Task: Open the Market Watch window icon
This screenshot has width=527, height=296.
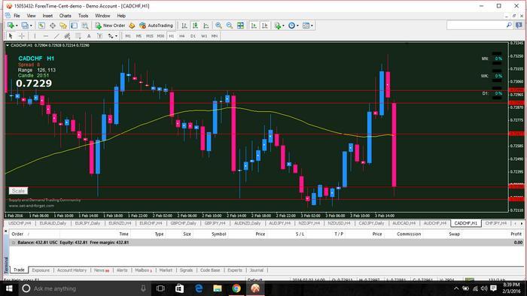Action: pos(41,26)
